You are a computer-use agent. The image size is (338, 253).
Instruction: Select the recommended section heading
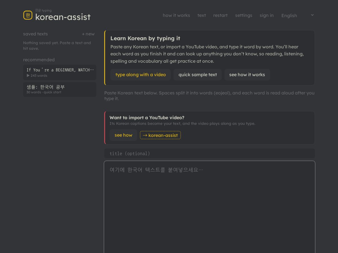click(x=39, y=60)
